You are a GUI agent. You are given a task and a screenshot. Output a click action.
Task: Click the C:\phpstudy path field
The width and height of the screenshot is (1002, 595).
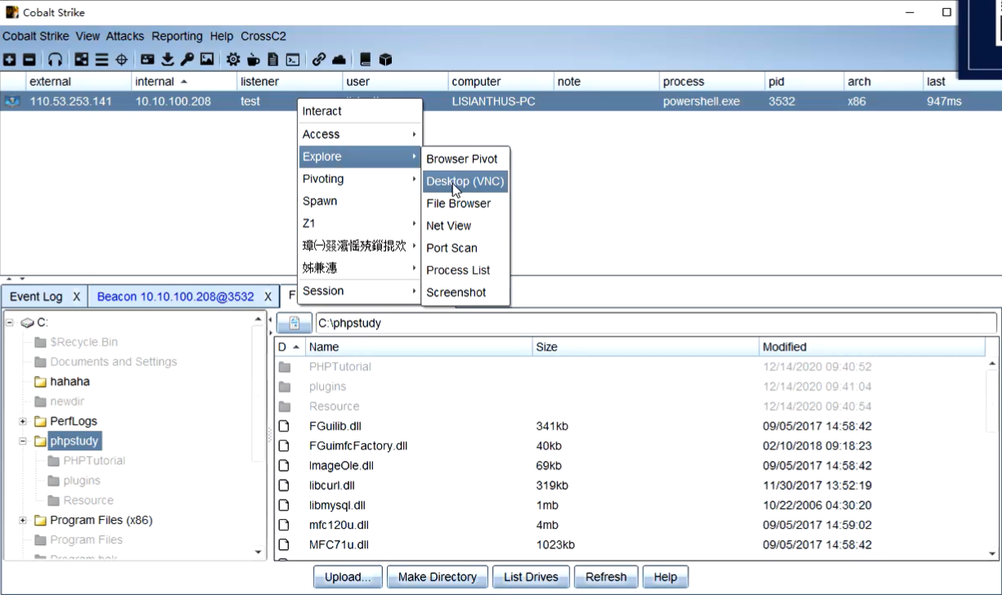point(656,323)
